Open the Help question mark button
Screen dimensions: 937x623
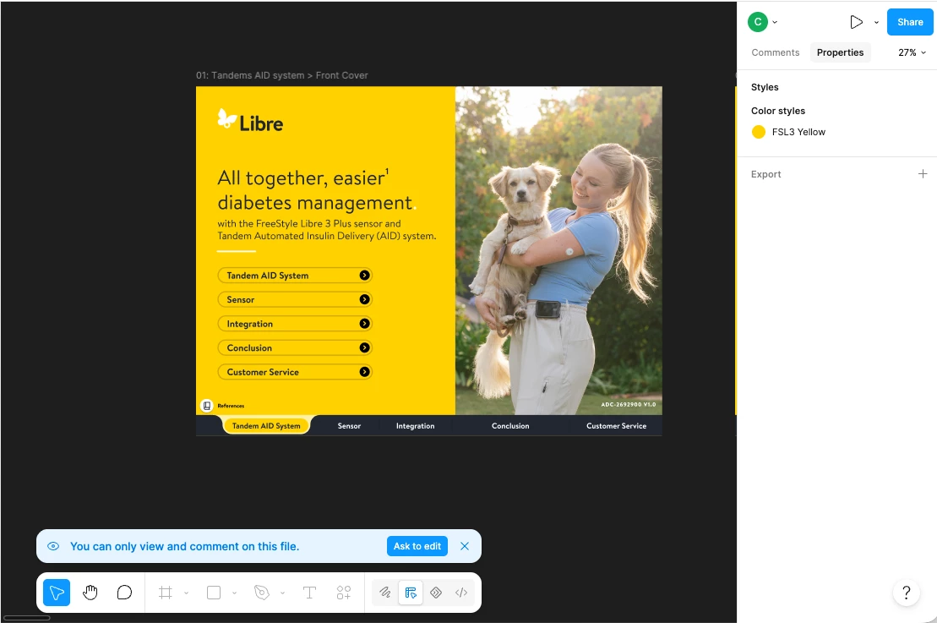tap(907, 593)
